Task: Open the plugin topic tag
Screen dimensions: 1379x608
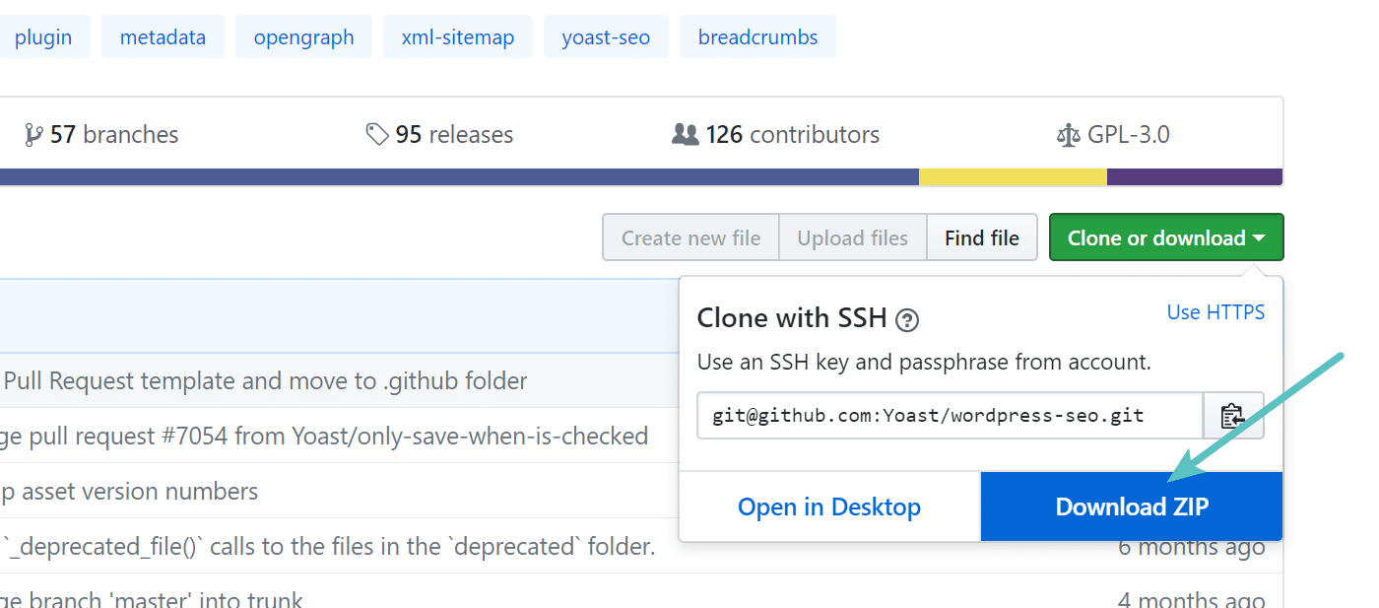Action: (44, 36)
